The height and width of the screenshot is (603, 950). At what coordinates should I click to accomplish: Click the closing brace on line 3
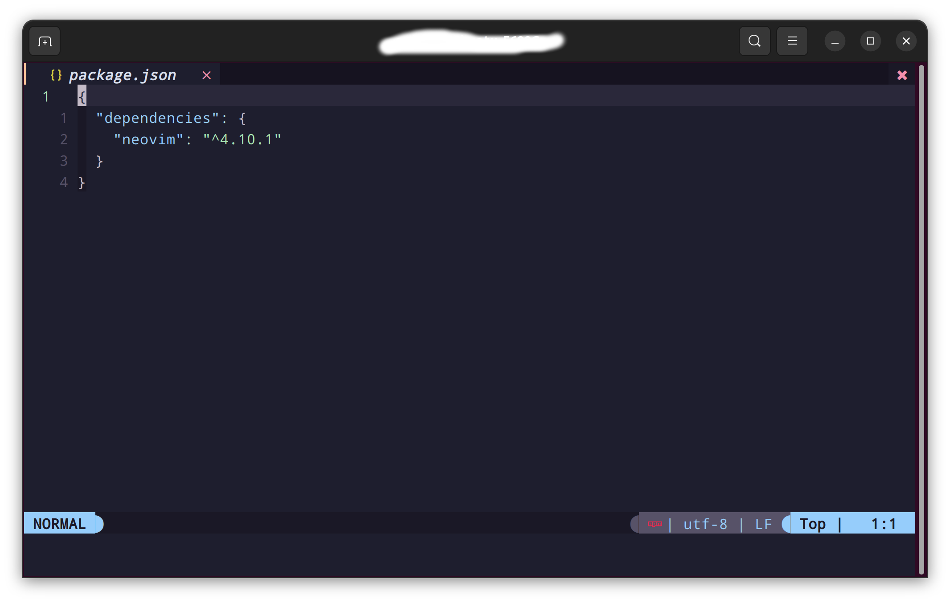coord(99,161)
